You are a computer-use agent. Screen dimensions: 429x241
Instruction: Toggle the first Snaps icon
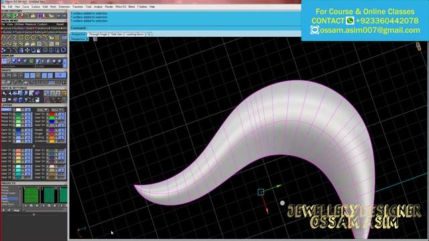tap(4, 76)
